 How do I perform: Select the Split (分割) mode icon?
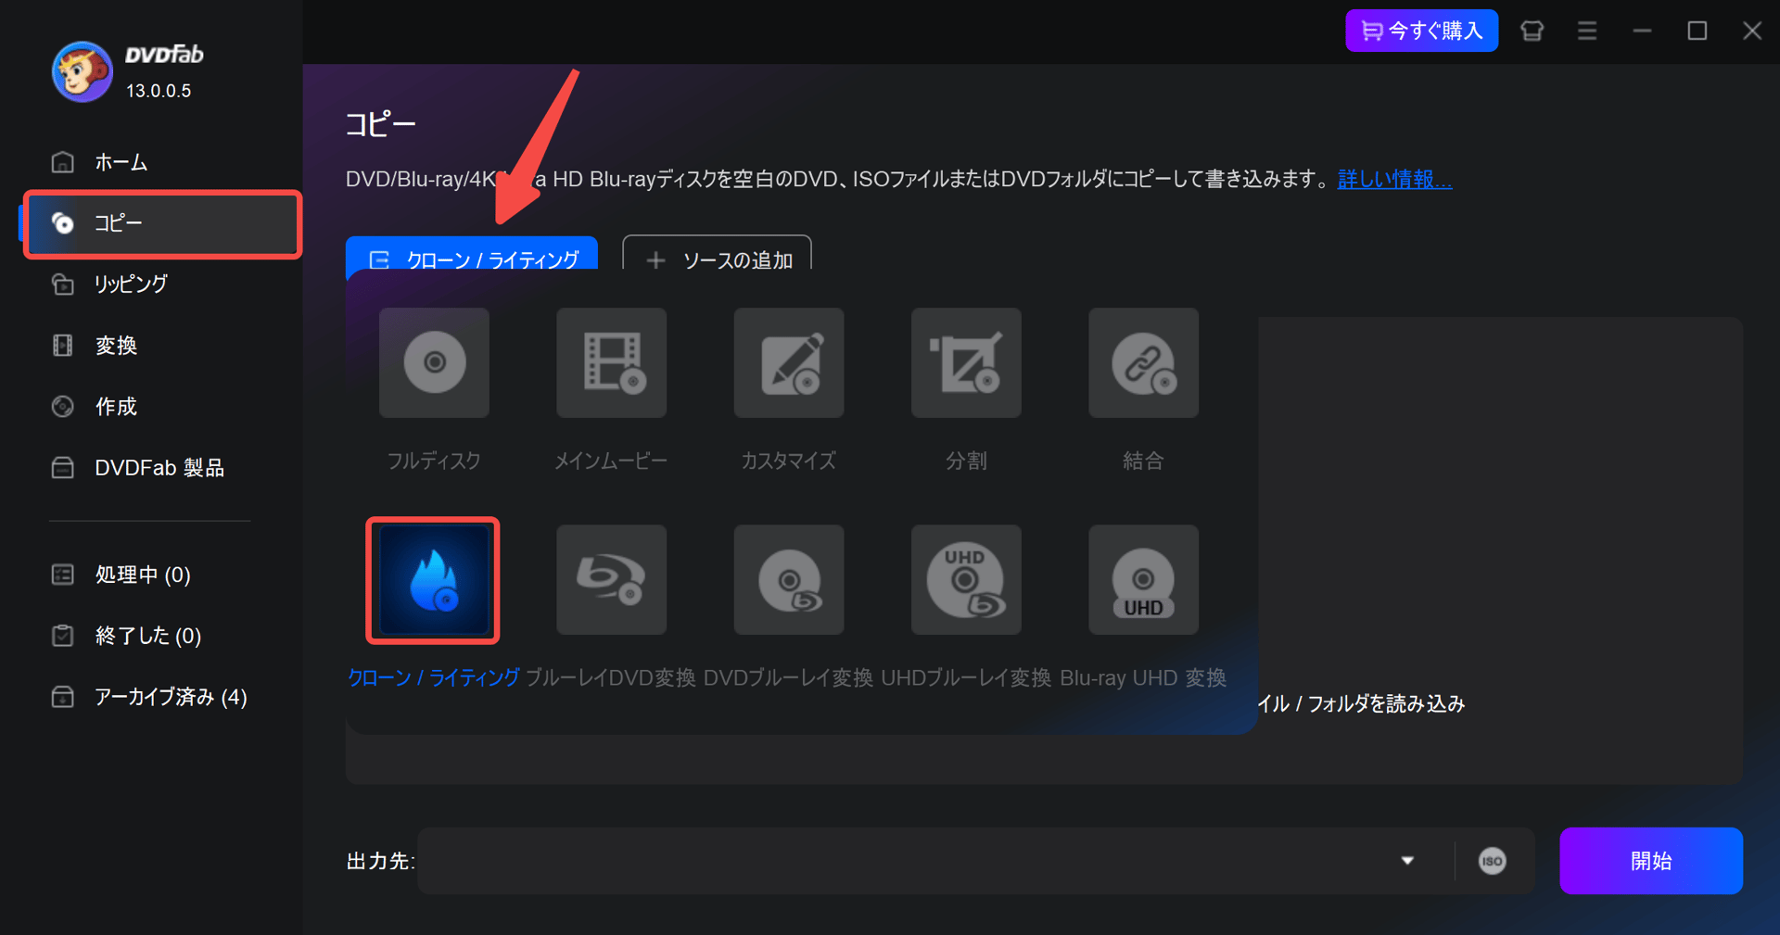tap(966, 362)
